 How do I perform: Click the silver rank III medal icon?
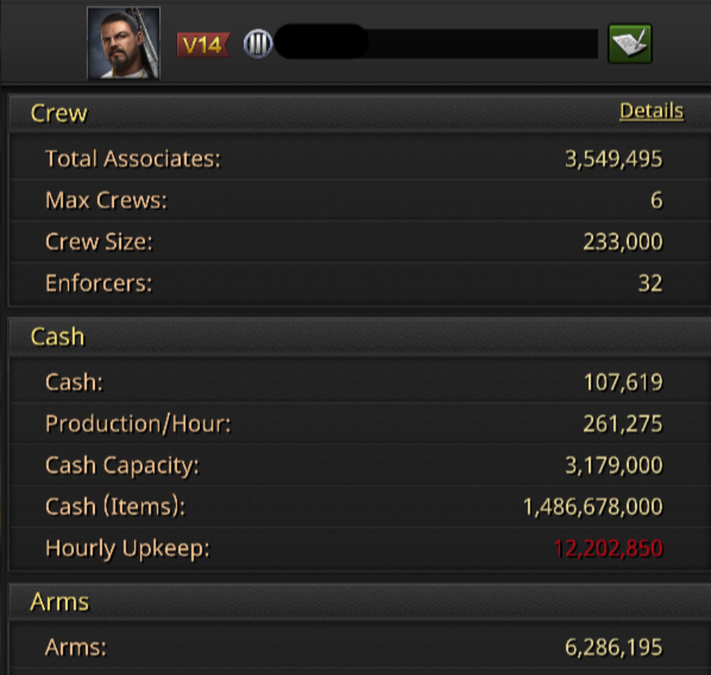pos(257,45)
